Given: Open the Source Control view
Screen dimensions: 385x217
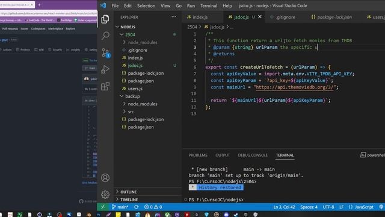Looking at the screenshot, I should 106,52.
